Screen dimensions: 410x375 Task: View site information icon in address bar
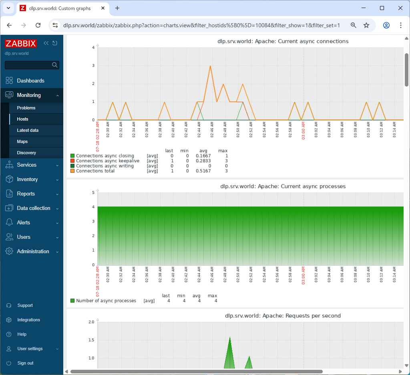[x=55, y=25]
